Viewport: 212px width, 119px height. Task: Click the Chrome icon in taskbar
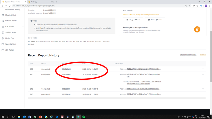pyautogui.click(x=79, y=117)
